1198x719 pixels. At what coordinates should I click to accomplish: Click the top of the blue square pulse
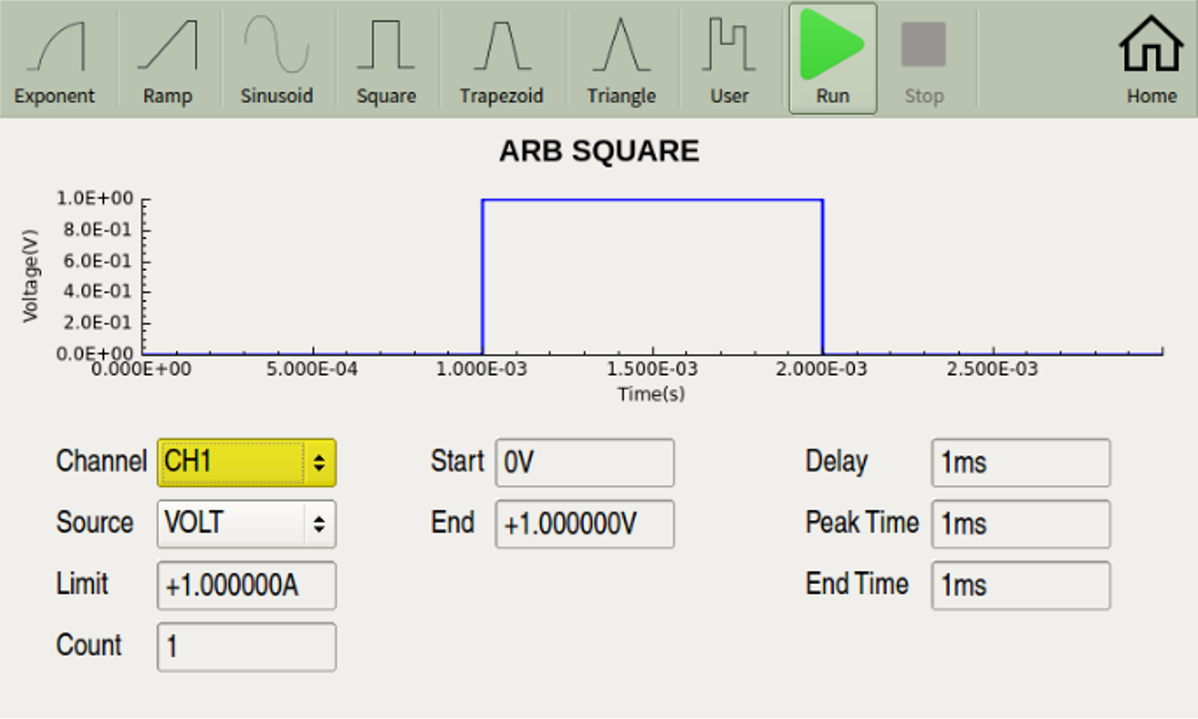(652, 200)
